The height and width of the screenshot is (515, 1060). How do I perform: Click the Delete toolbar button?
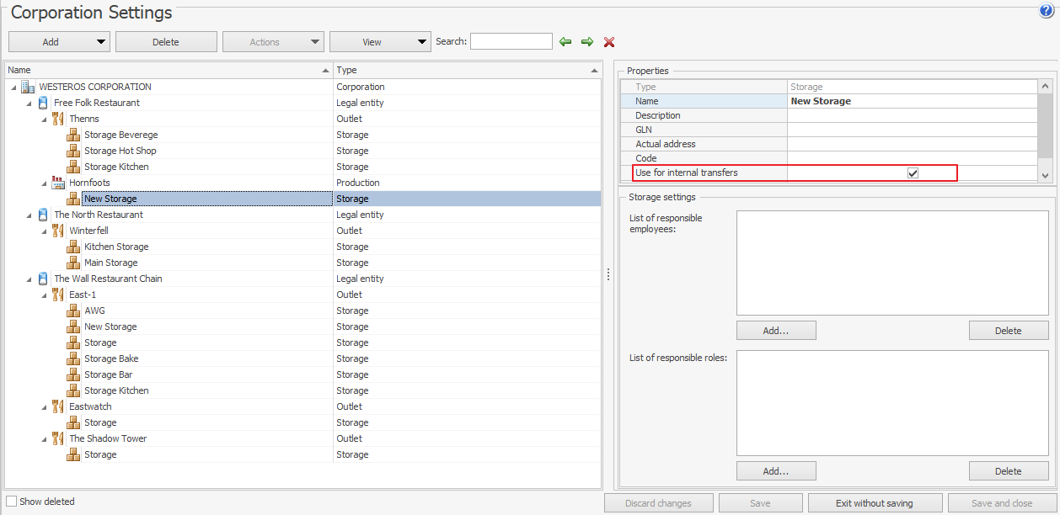pos(166,42)
